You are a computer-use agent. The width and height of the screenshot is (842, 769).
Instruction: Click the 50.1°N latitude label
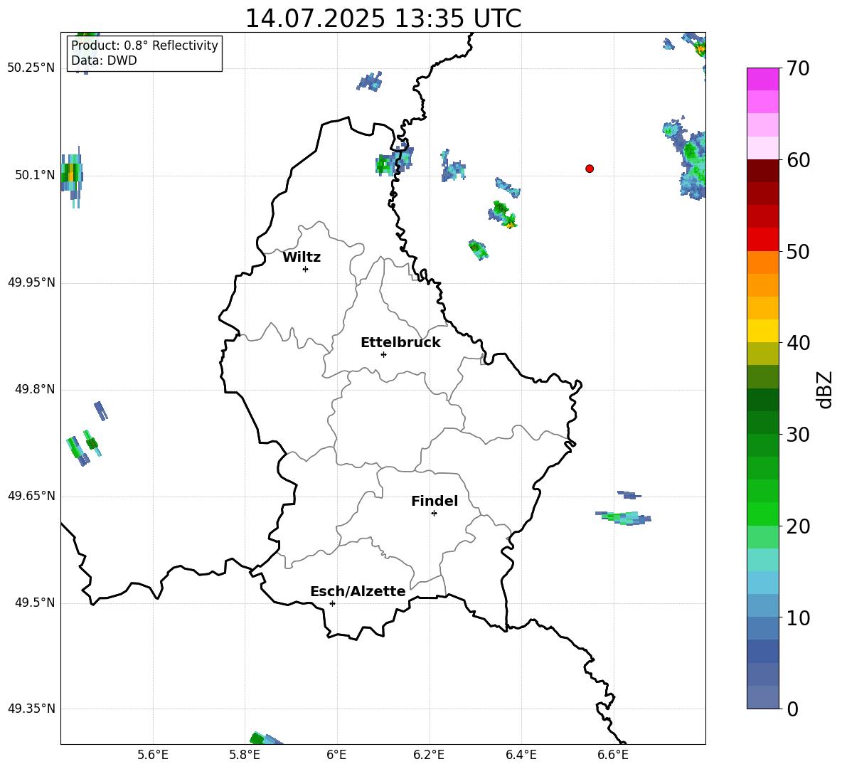(35, 175)
